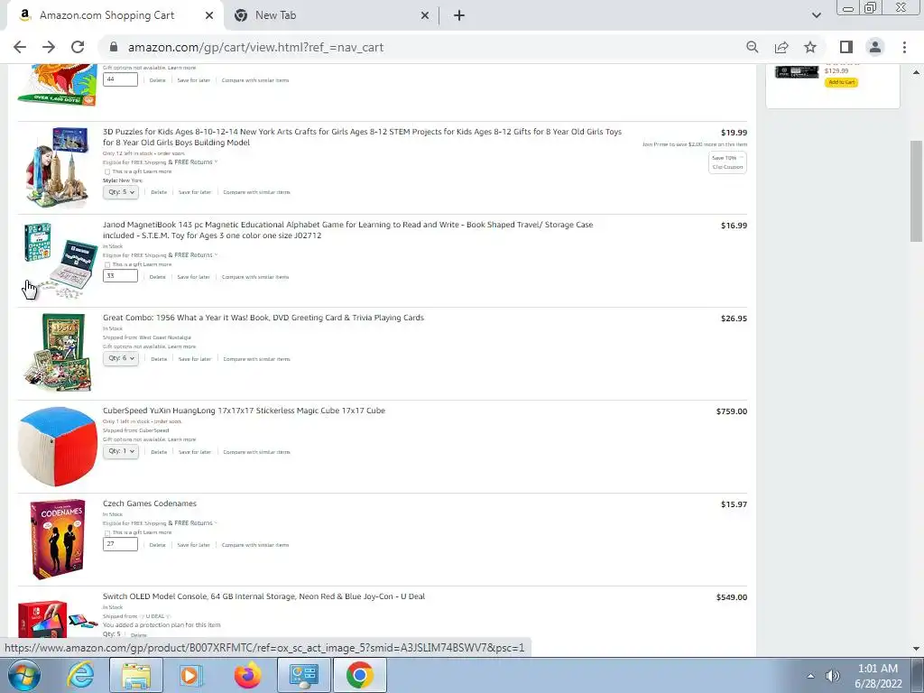
Task: Click the 17x17 Magic Cube thumbnail
Action: (57, 446)
